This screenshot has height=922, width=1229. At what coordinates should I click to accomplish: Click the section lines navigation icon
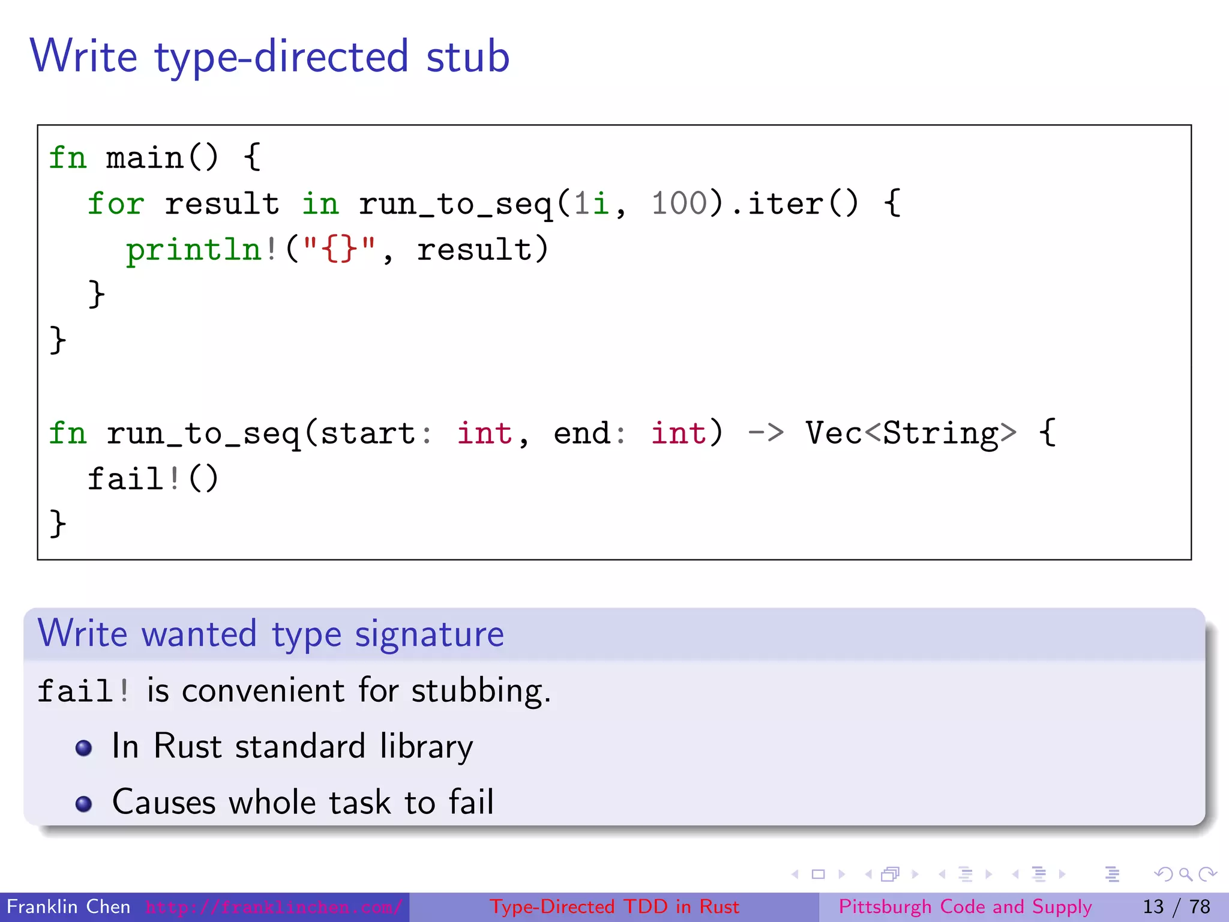1039,875
